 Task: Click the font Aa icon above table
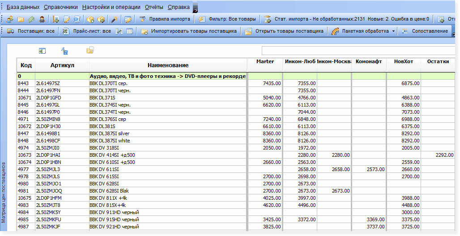tap(64, 51)
